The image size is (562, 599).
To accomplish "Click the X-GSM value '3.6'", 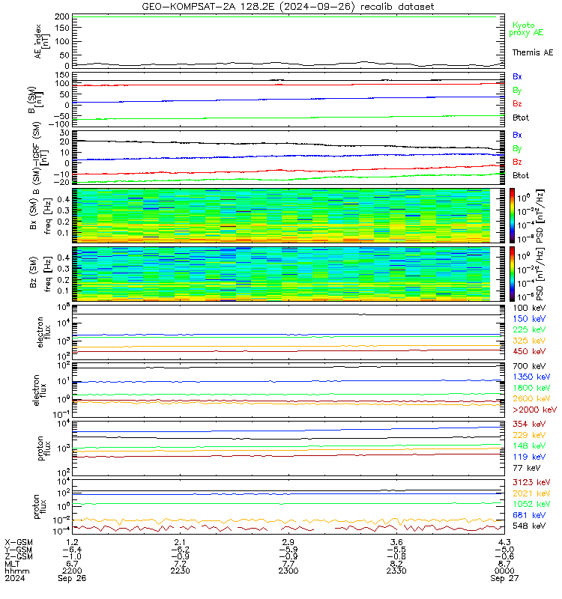I will point(396,542).
